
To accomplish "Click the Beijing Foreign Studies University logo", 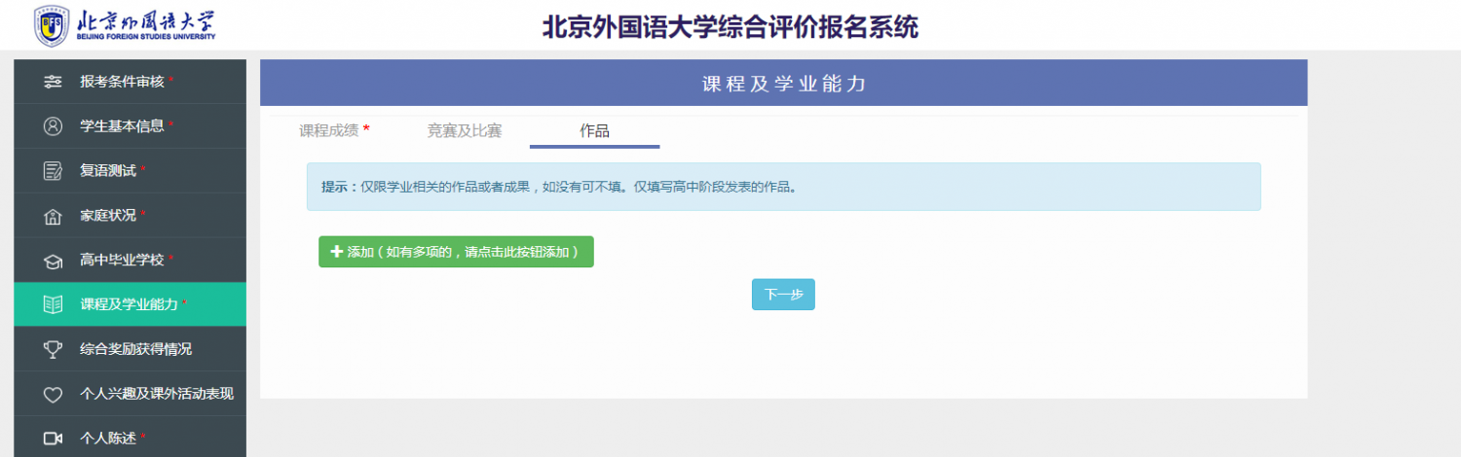I will click(x=125, y=25).
